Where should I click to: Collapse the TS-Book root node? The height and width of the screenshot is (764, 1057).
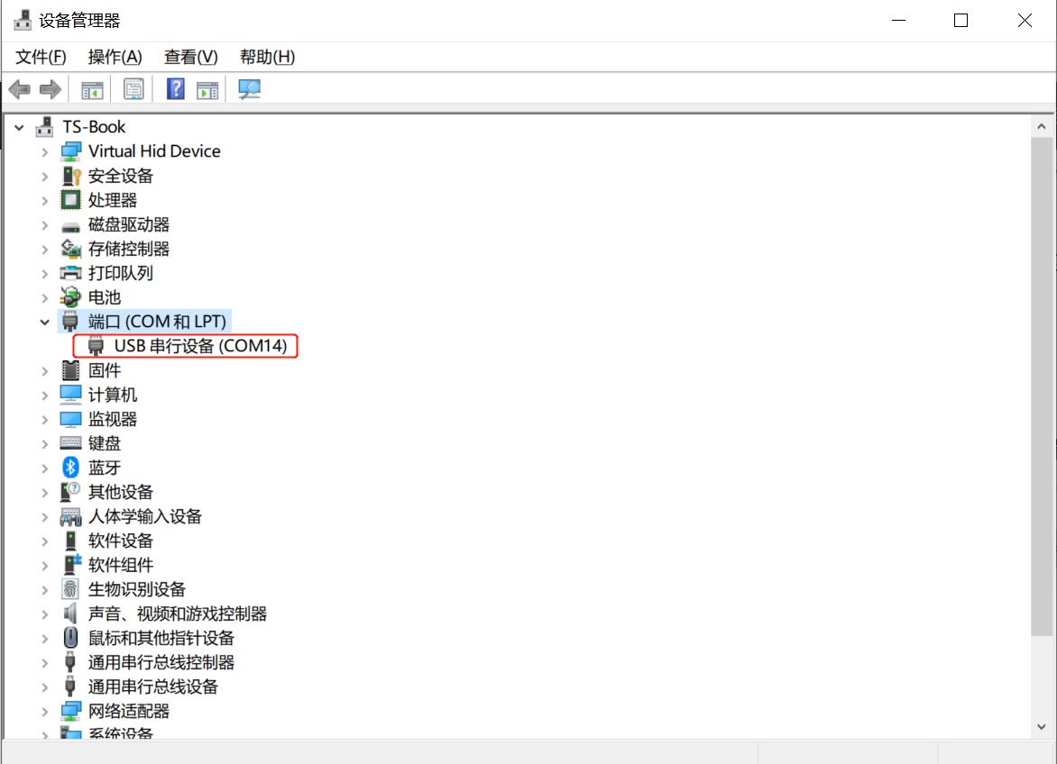(19, 127)
